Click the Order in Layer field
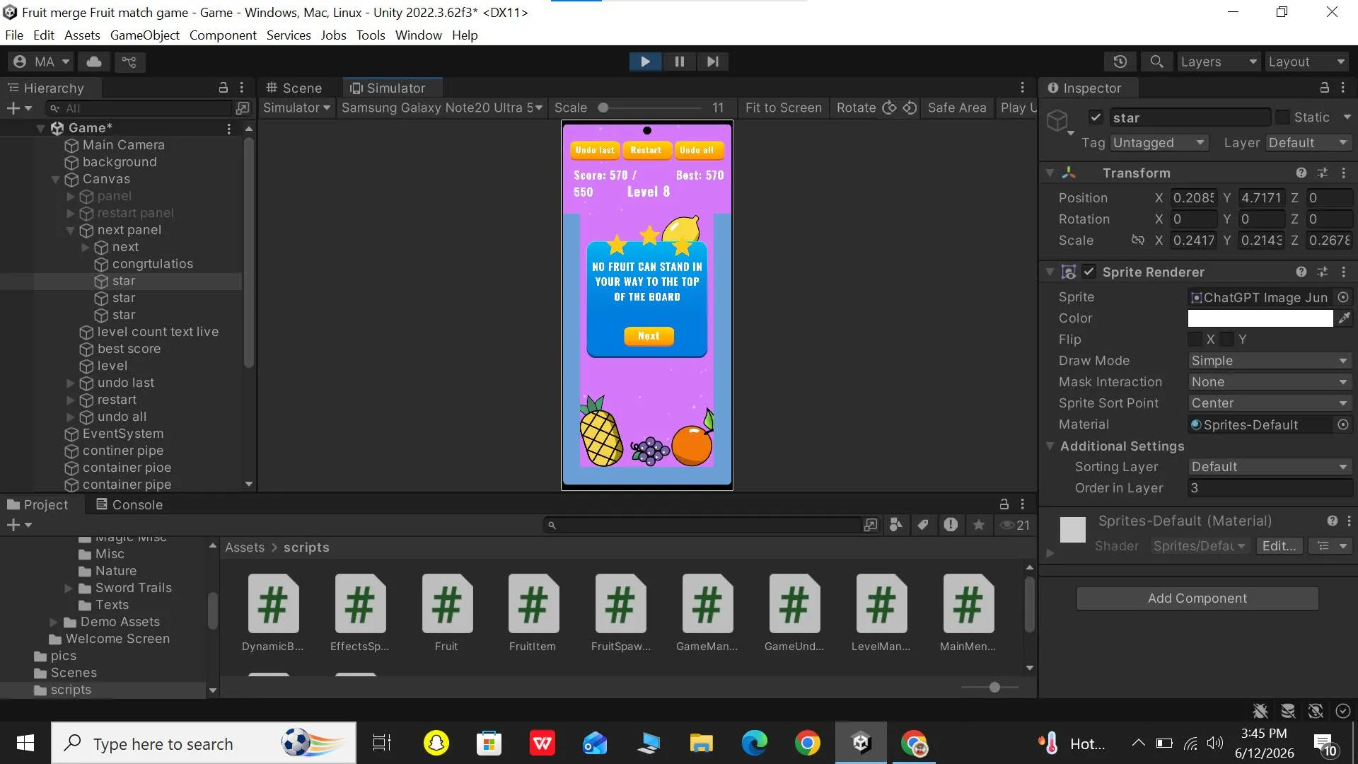This screenshot has width=1358, height=764. pos(1270,488)
